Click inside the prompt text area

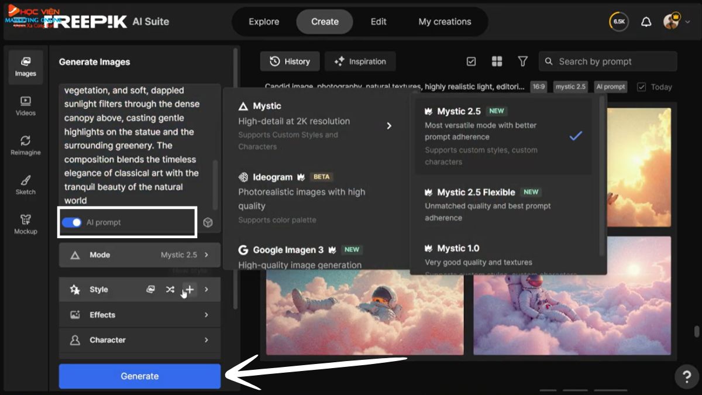[135, 145]
